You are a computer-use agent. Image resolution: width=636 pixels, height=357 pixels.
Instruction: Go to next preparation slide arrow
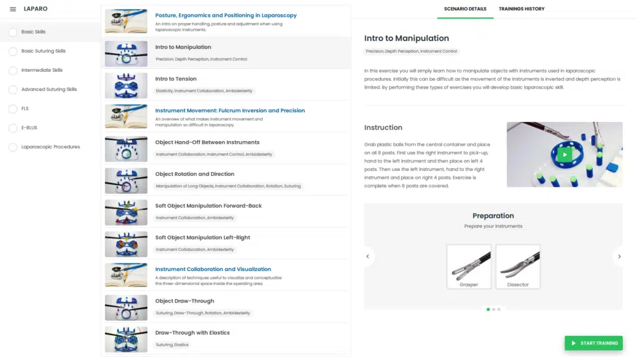619,256
